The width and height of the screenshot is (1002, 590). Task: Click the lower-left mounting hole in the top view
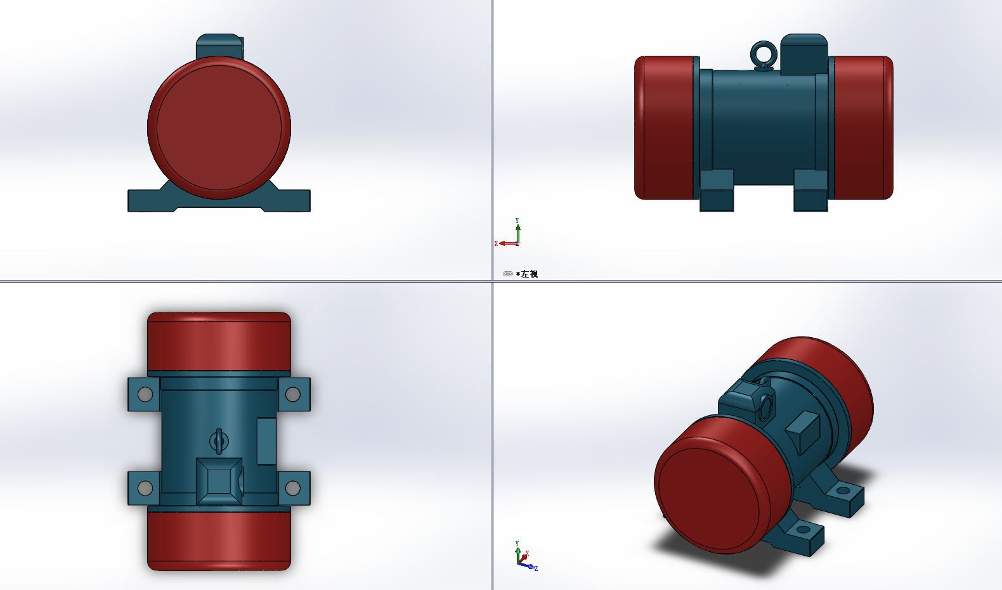pos(145,488)
